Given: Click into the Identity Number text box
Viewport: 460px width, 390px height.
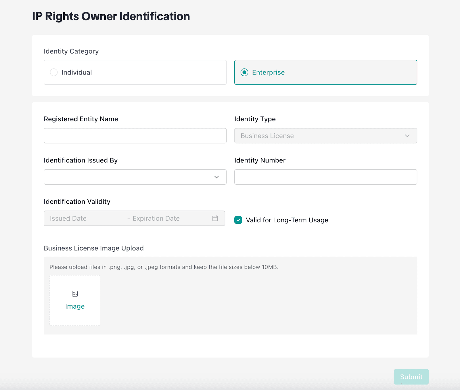Looking at the screenshot, I should point(325,177).
